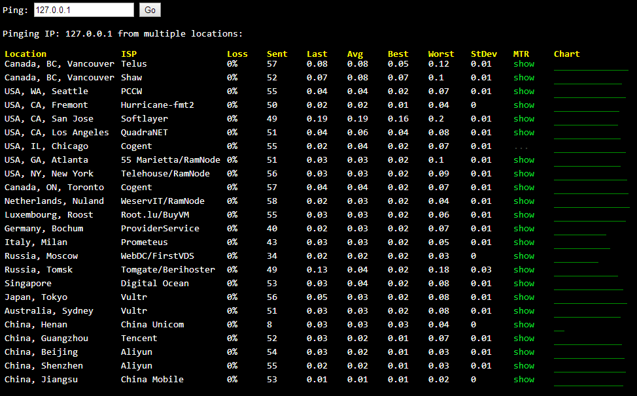
Task: Show MTR for China Shenzhen Aliyun
Action: [524, 366]
